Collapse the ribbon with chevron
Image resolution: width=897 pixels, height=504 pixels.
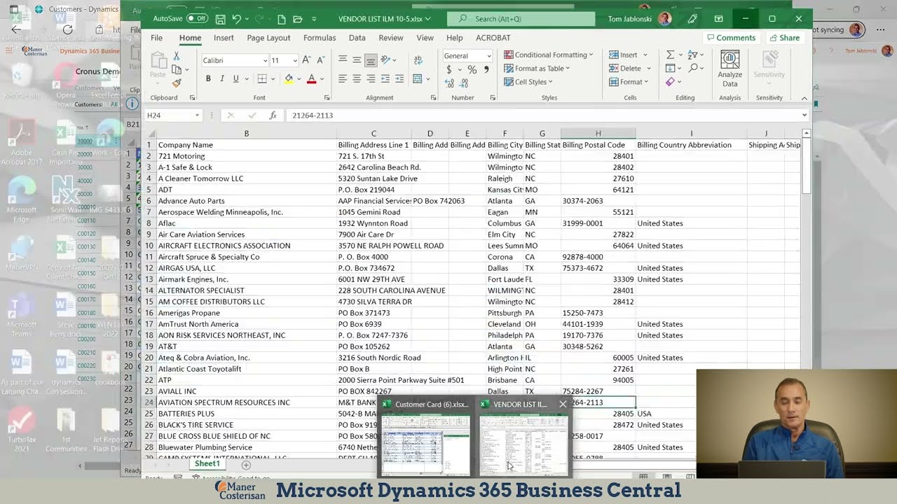tap(804, 98)
